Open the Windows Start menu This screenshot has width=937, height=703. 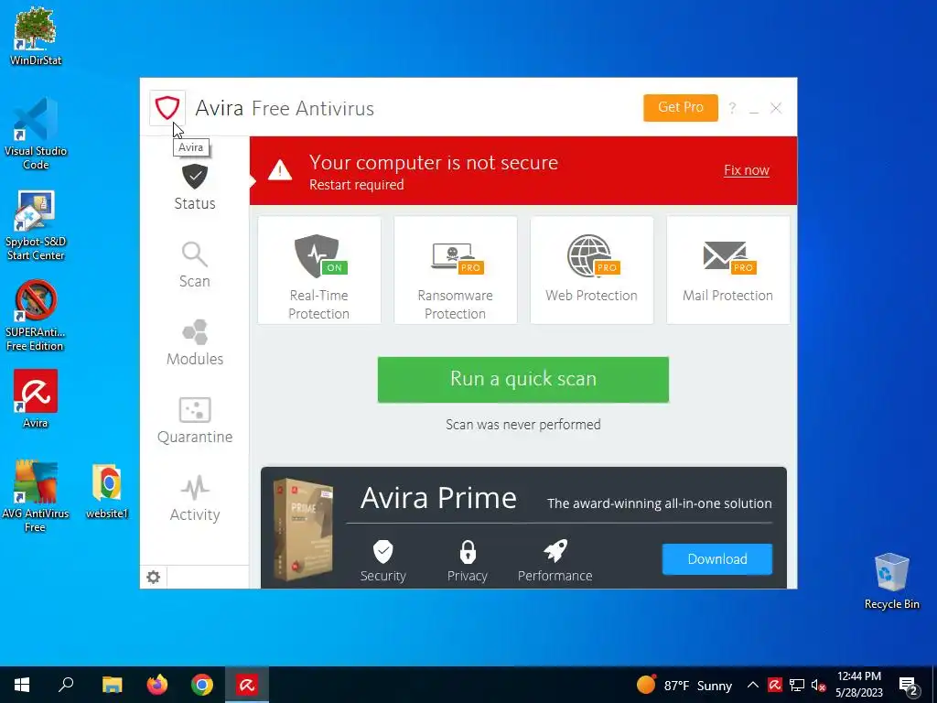click(22, 685)
